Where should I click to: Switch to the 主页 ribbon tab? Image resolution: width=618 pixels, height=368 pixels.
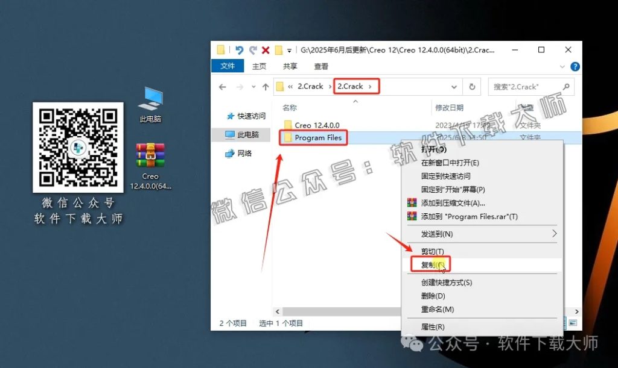(259, 66)
